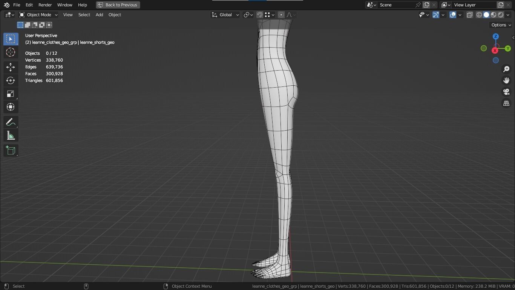Open the Global transform orientation dropdown
Screen dimensions: 515x290
(x=225, y=15)
